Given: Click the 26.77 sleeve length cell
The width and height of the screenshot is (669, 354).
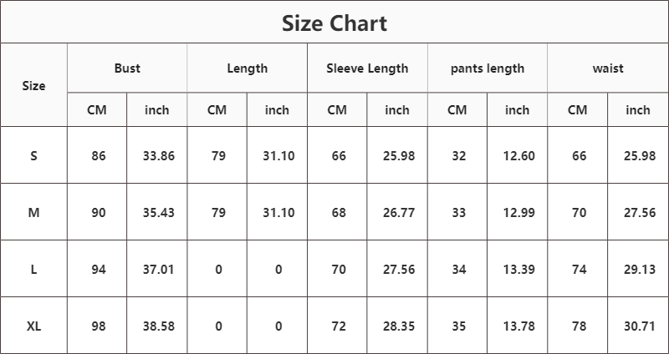Looking at the screenshot, I should coord(398,212).
